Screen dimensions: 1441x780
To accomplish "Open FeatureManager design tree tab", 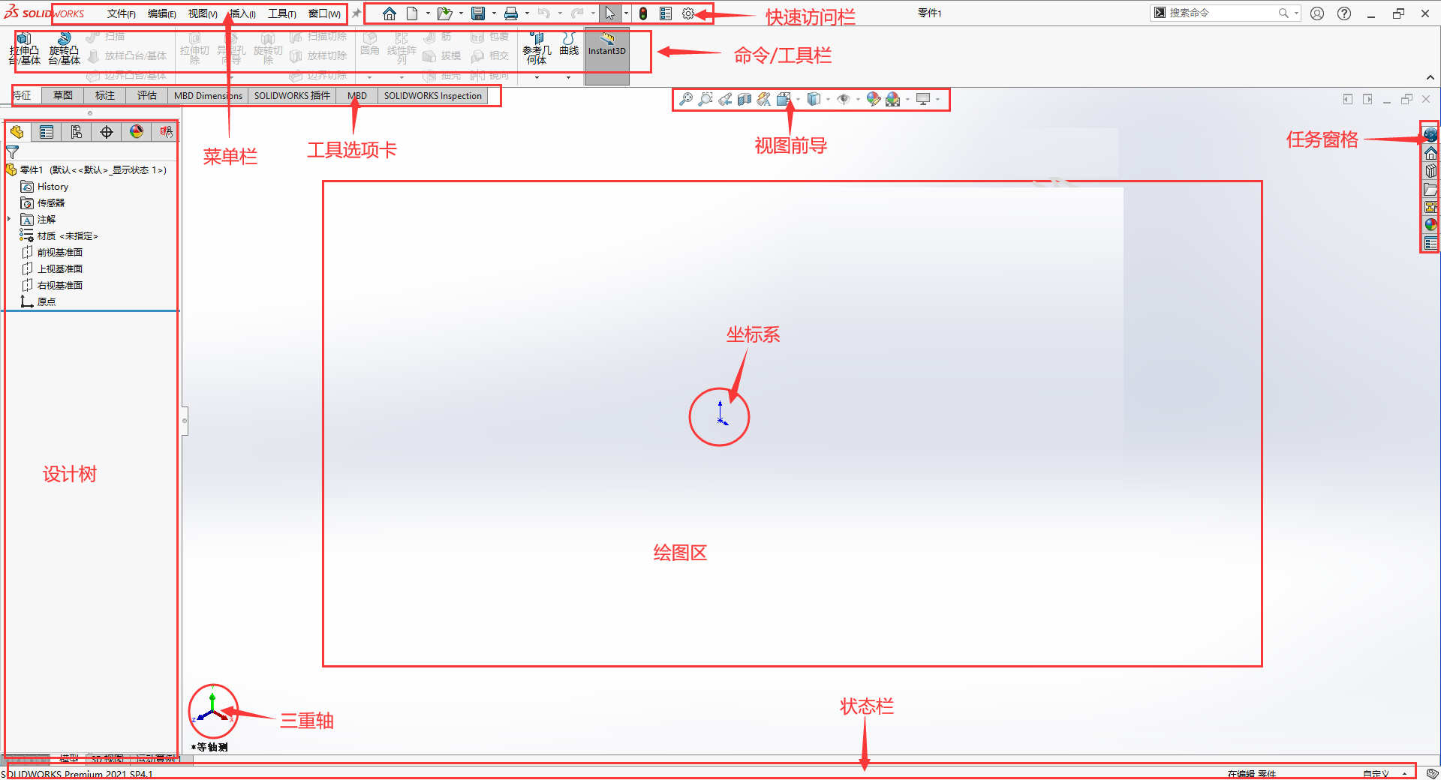I will (x=17, y=132).
